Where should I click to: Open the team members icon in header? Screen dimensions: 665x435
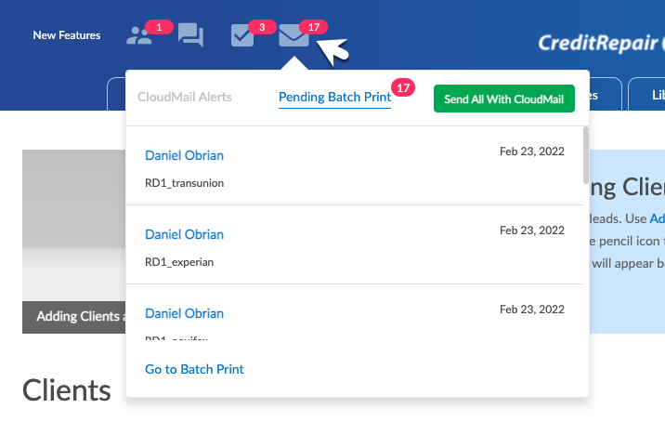(x=139, y=35)
